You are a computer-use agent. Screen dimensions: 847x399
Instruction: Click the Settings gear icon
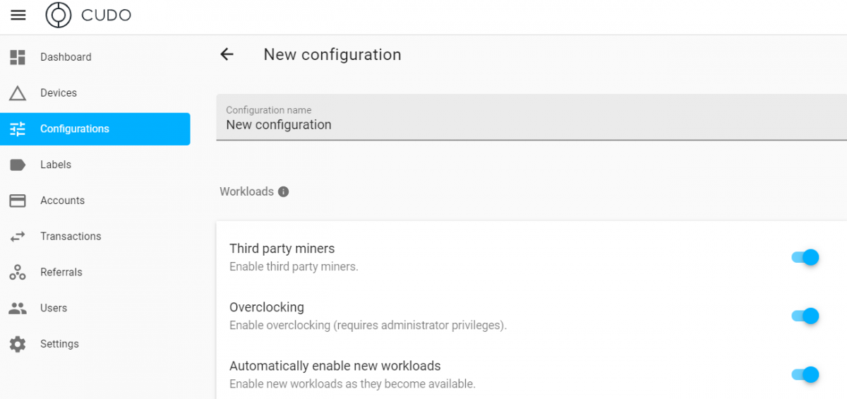click(x=18, y=344)
